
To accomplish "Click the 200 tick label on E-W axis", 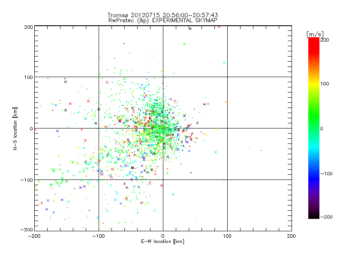I will pos(291,236).
